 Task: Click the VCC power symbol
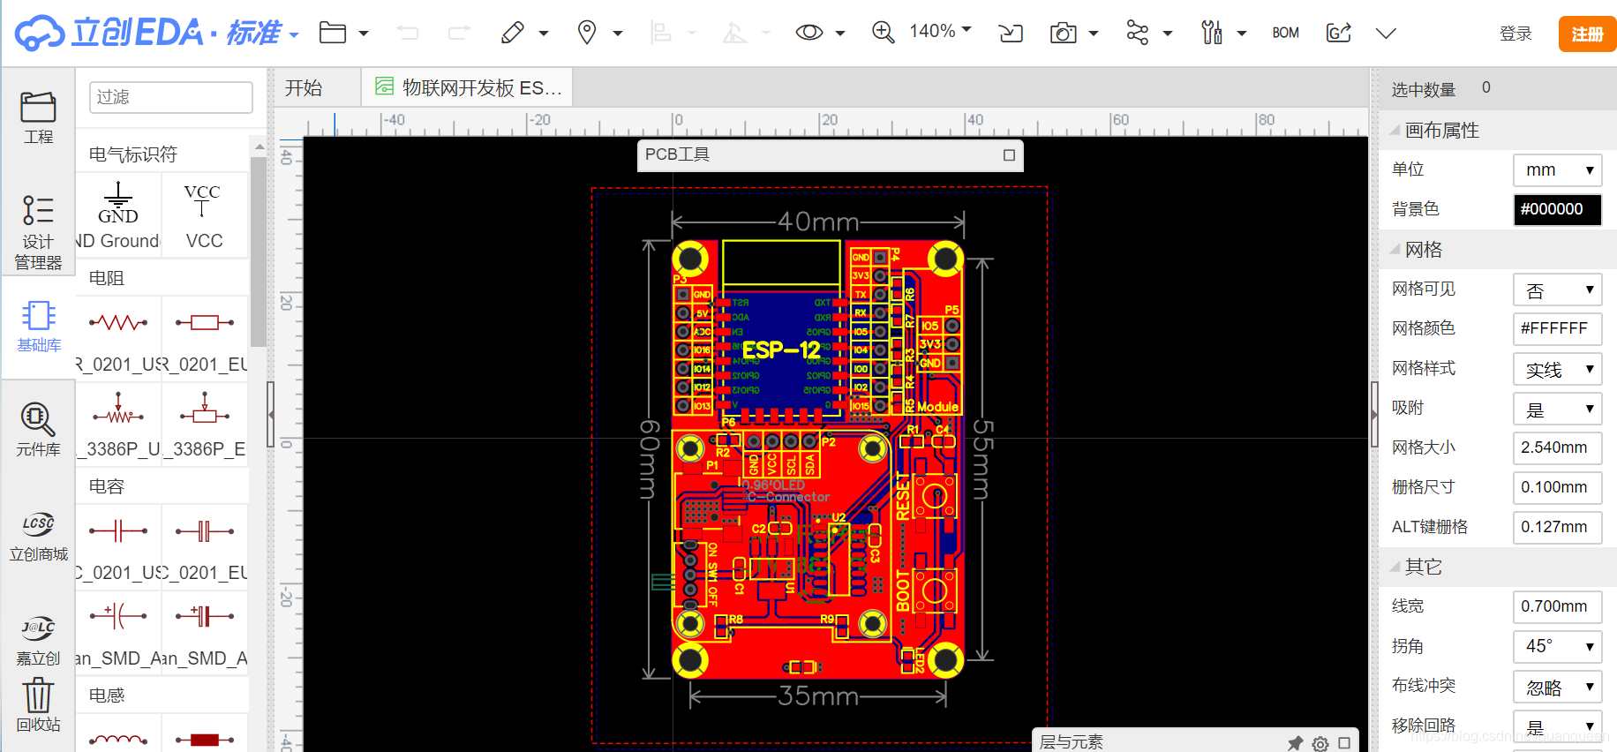click(x=204, y=215)
